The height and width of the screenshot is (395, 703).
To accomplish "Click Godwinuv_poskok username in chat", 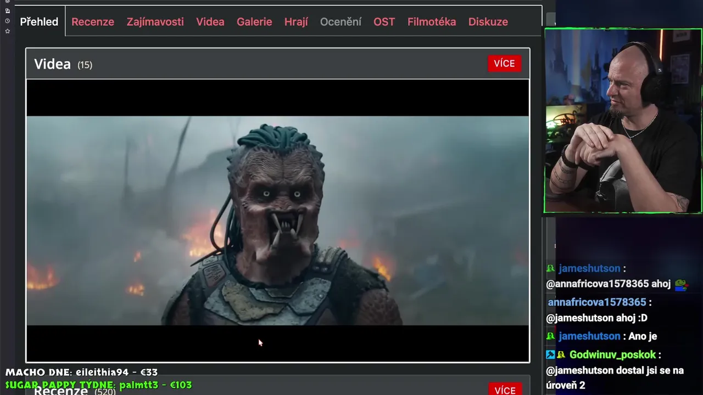I will 613,355.
